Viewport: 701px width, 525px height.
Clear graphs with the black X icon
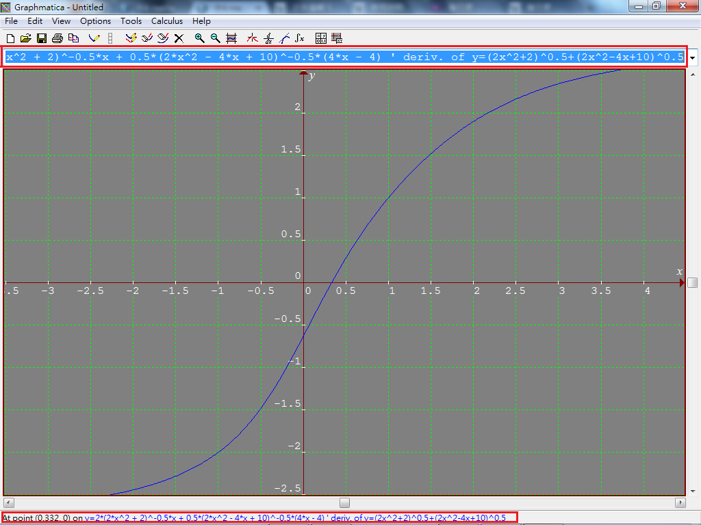pyautogui.click(x=179, y=38)
